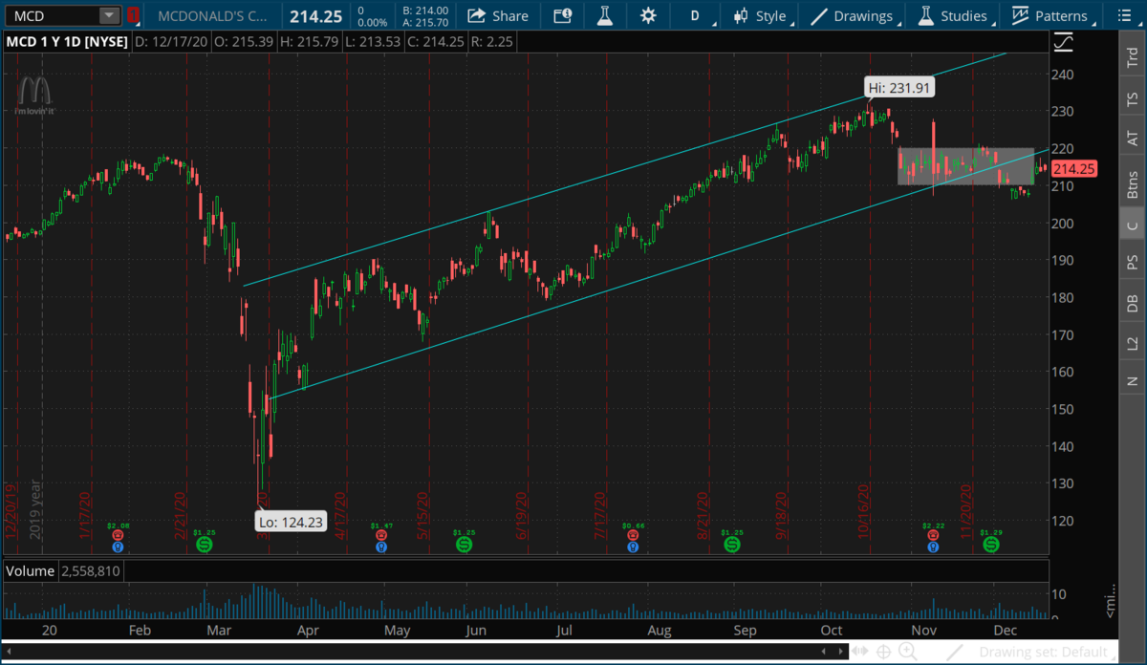Screen dimensions: 1147x665
Task: Click the green dividend icon left of June
Action: (464, 545)
